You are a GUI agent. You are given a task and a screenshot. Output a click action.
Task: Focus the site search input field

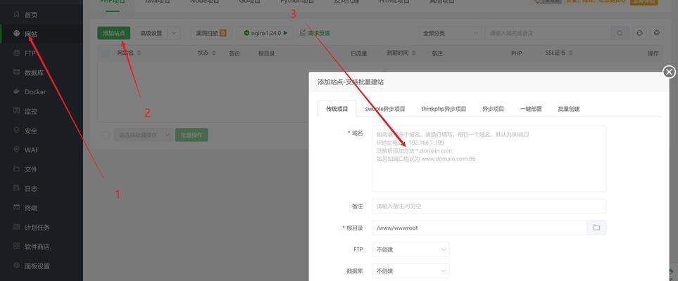[x=548, y=33]
